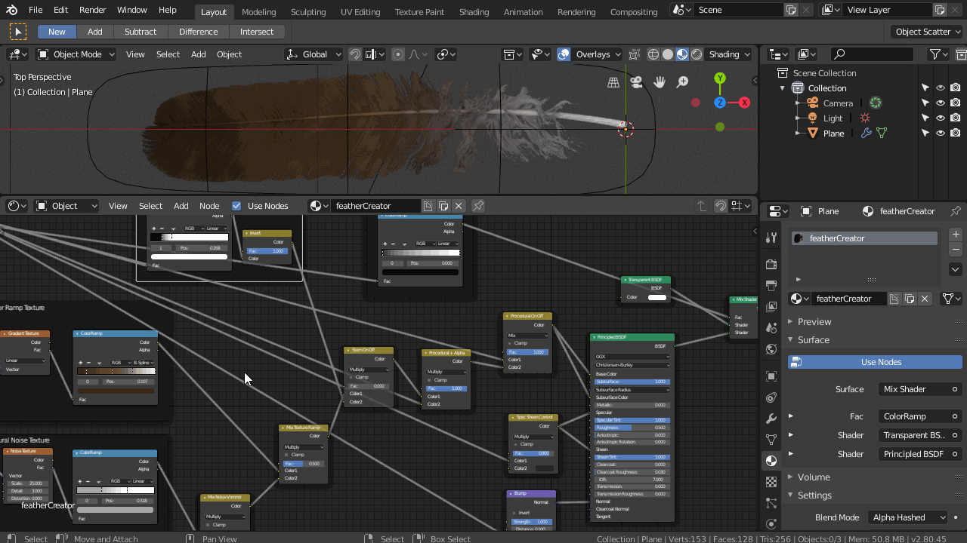Toggle the Use Nodes checkbox
The width and height of the screenshot is (967, 543).
(x=236, y=205)
